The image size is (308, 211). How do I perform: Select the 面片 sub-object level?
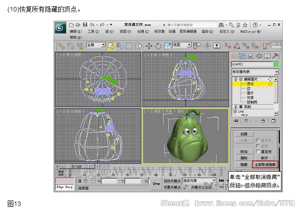pyautogui.click(x=250, y=93)
